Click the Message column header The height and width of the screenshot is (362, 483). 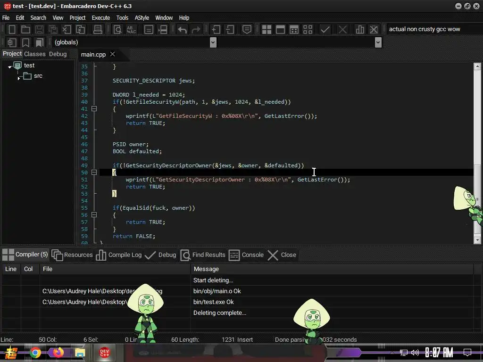[x=332, y=269]
